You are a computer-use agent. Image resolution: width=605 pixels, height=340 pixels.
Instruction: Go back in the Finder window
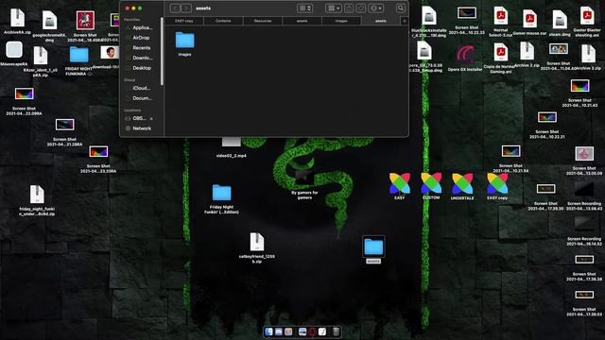175,8
